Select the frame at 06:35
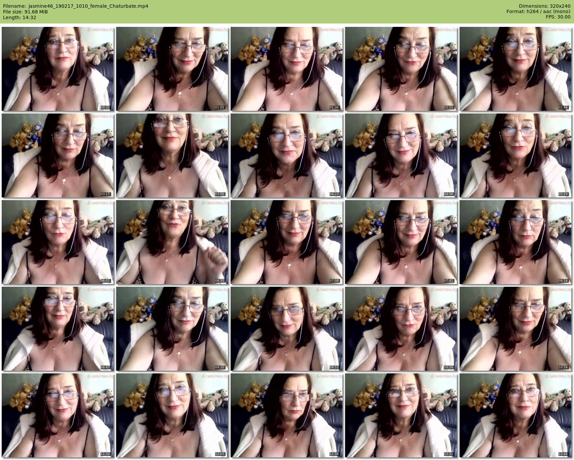The height and width of the screenshot is (460, 574). 172,242
